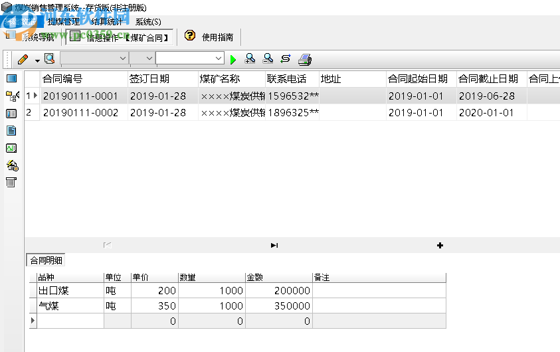Click end date 2019-06-28 cell
The width and height of the screenshot is (560, 352).
(492, 96)
